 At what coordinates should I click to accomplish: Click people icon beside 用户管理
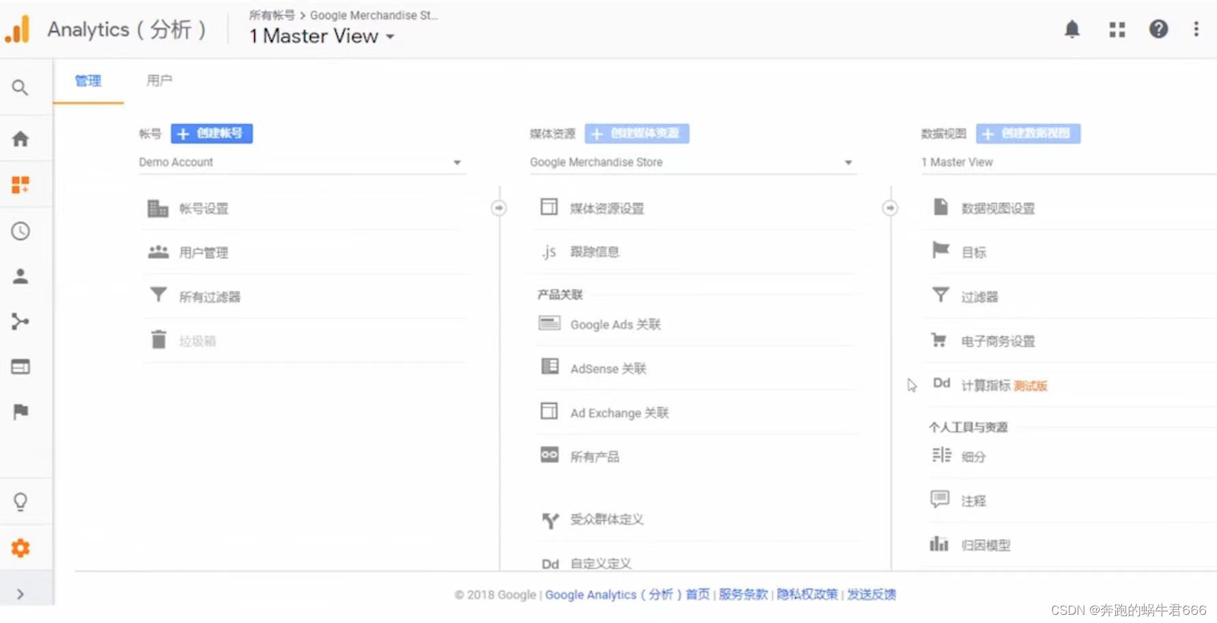158,252
